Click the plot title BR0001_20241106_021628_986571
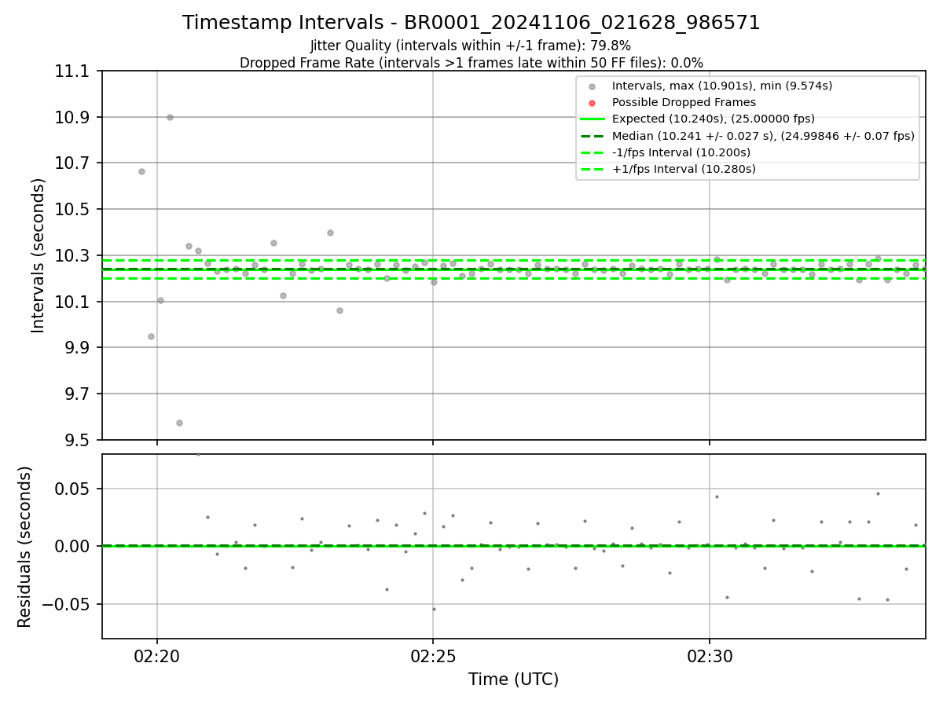The width and height of the screenshot is (943, 707). tap(472, 23)
